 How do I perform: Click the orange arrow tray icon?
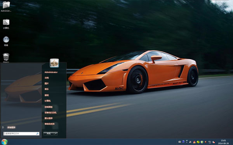pyautogui.click(x=205, y=142)
